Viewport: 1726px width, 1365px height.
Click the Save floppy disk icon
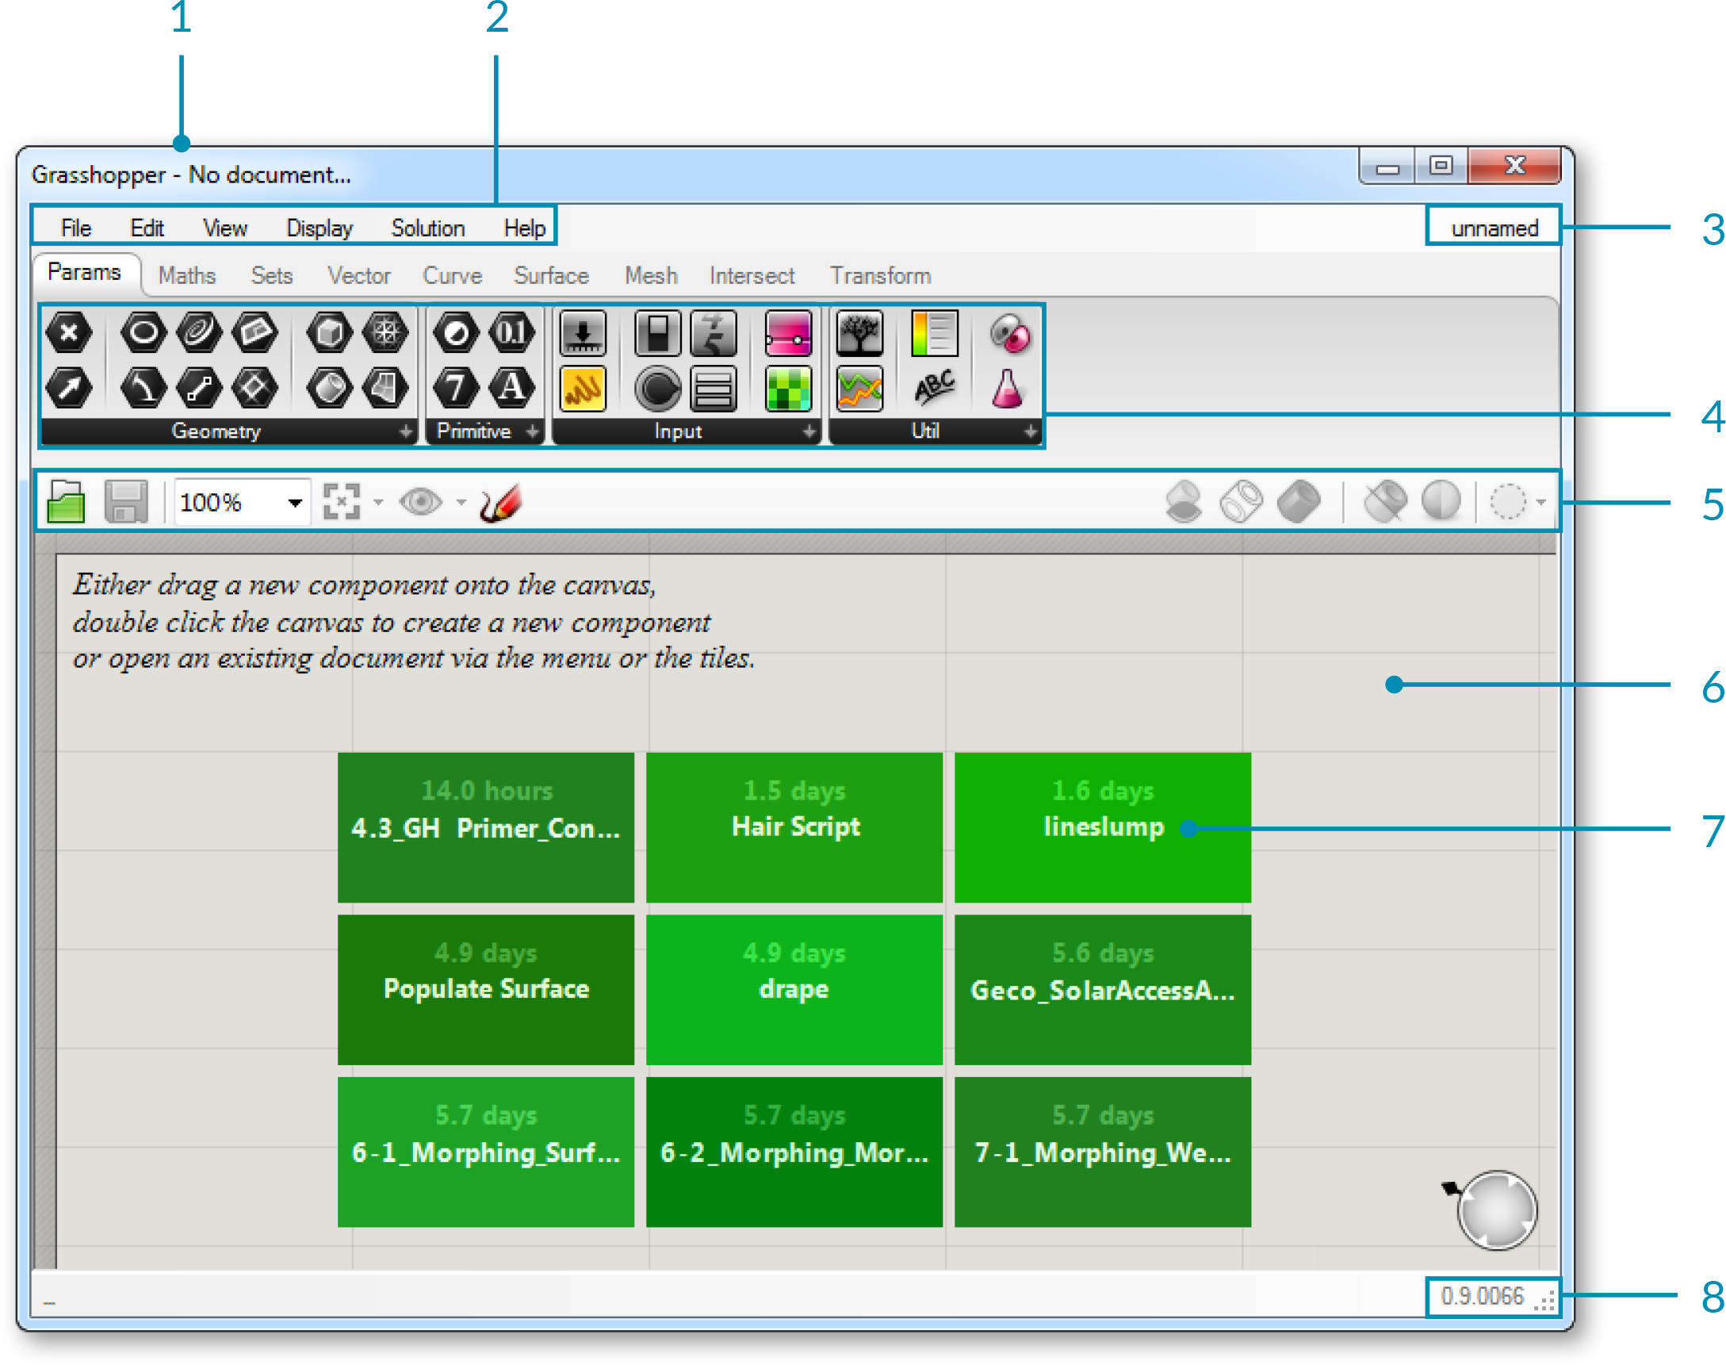click(126, 502)
